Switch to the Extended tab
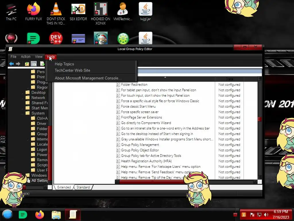The image size is (294, 221). [64, 187]
